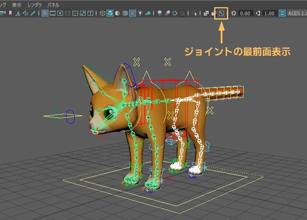Click the grease pencil icon
The width and height of the screenshot is (307, 220).
[x=33, y=13]
